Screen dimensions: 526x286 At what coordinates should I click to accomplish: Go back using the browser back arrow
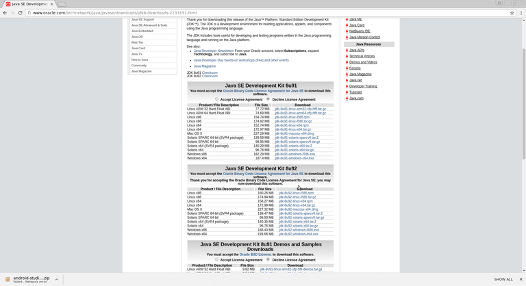point(5,13)
